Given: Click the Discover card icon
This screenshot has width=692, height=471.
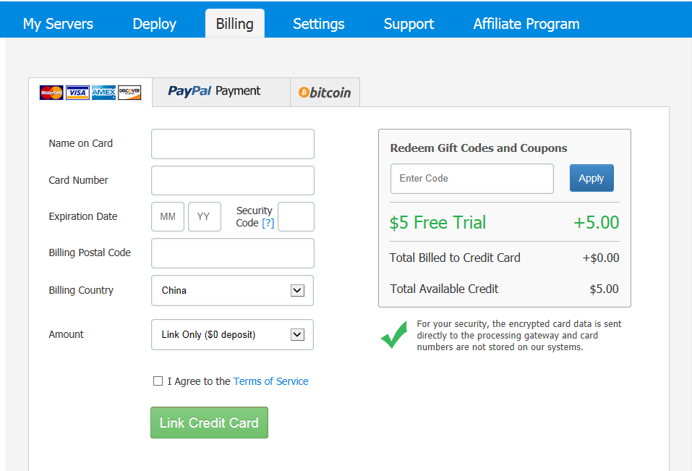Looking at the screenshot, I should [x=129, y=93].
